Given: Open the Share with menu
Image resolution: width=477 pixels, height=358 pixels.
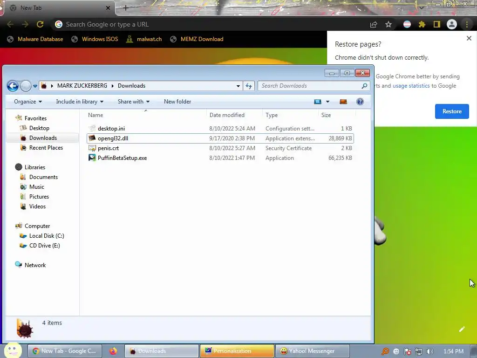Looking at the screenshot, I should pos(134,102).
